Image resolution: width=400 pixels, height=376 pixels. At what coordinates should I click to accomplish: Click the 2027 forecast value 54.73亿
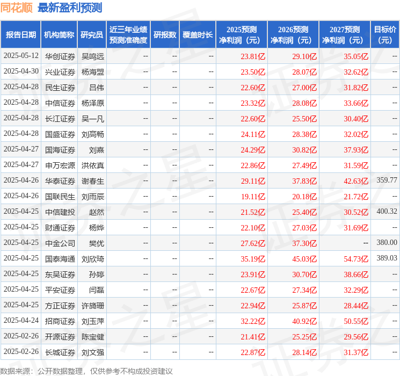click(x=356, y=259)
